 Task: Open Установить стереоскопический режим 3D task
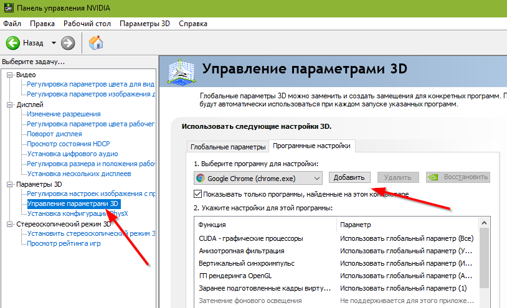pyautogui.click(x=91, y=233)
